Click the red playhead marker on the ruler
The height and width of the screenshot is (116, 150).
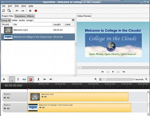pos(28,89)
